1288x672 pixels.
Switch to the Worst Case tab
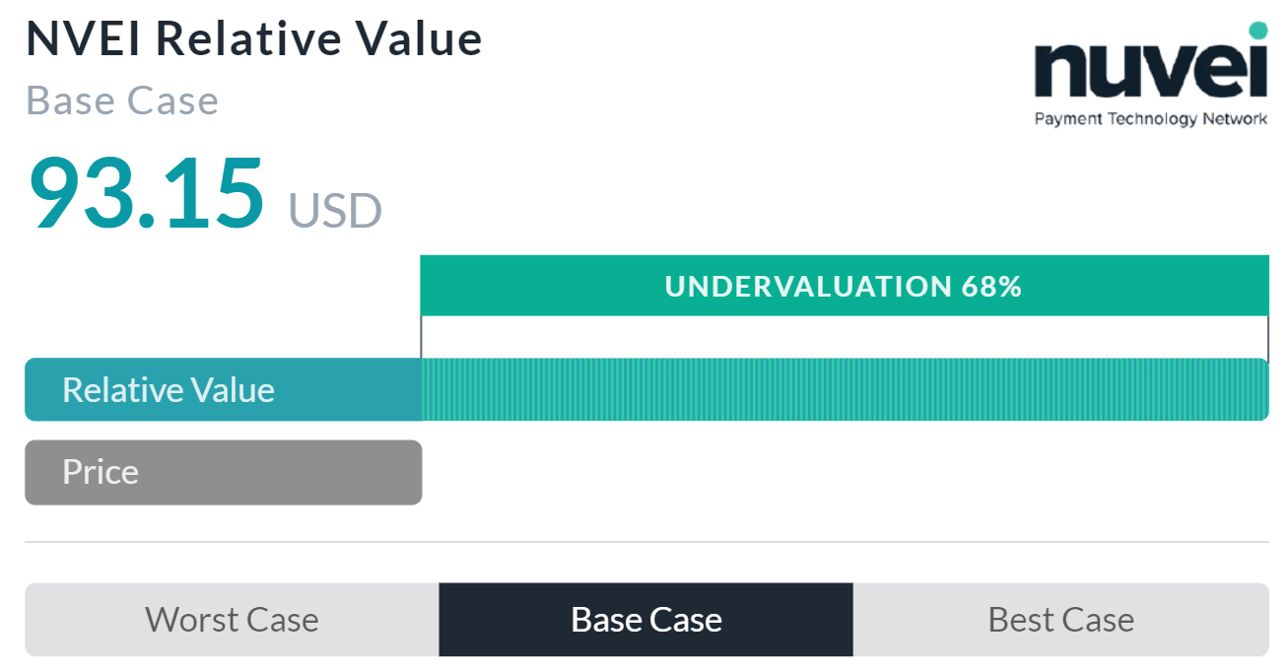pos(232,620)
